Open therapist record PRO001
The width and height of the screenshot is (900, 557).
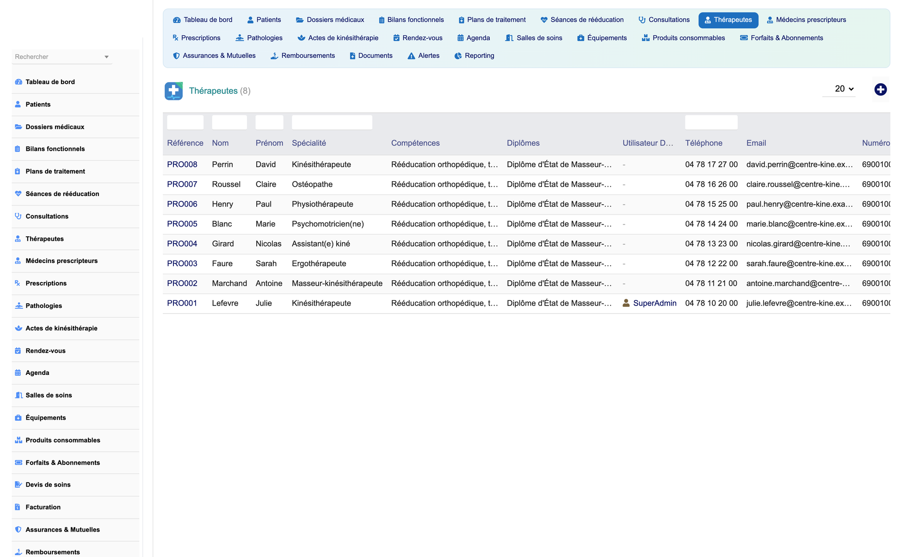coord(182,303)
